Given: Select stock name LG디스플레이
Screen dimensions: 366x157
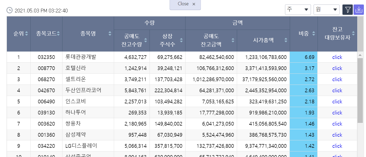Looking at the screenshot, I should pos(81,146).
